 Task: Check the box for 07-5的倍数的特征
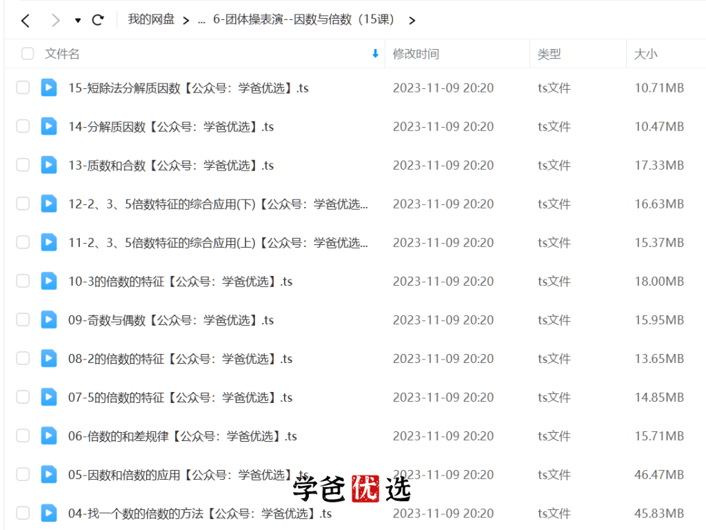point(23,397)
